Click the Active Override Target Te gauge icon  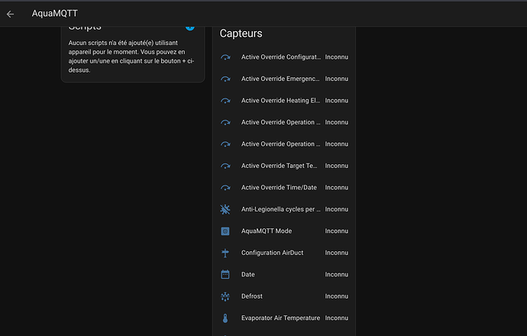coord(225,166)
